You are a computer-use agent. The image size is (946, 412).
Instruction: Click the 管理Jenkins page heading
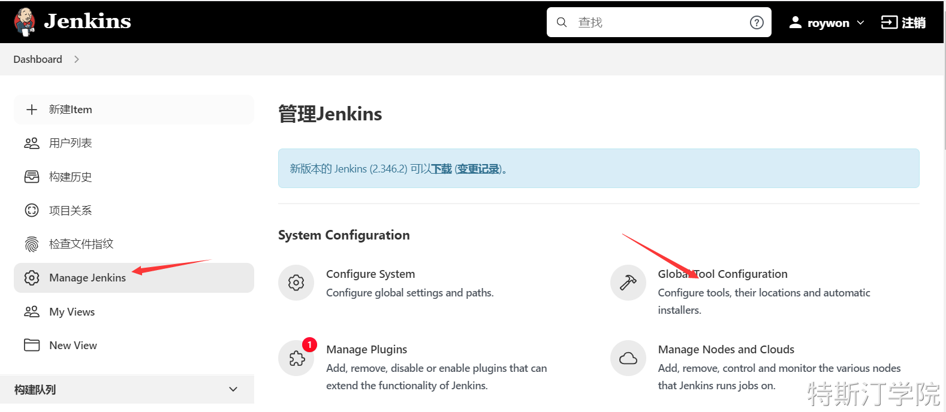pyautogui.click(x=330, y=114)
